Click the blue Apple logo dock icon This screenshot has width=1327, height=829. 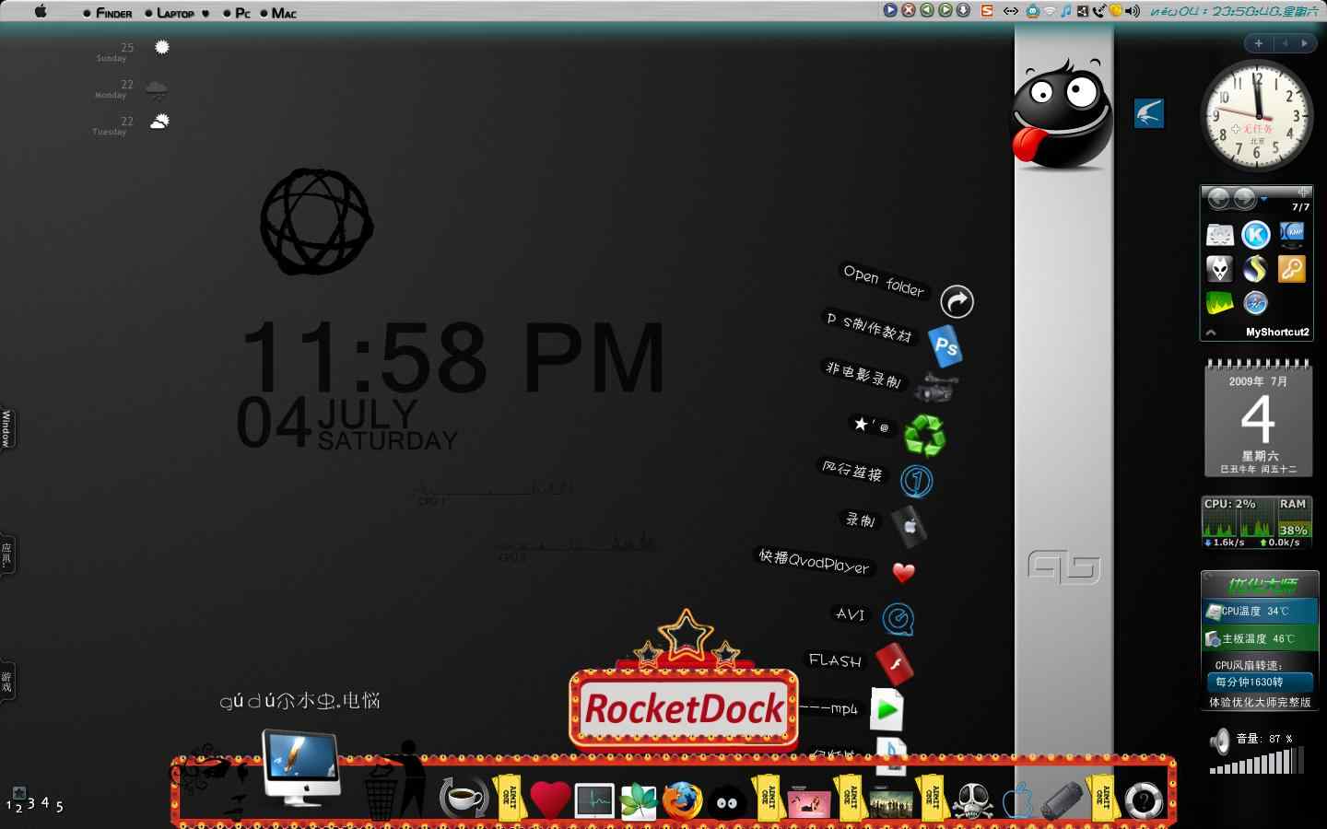[x=1018, y=800]
